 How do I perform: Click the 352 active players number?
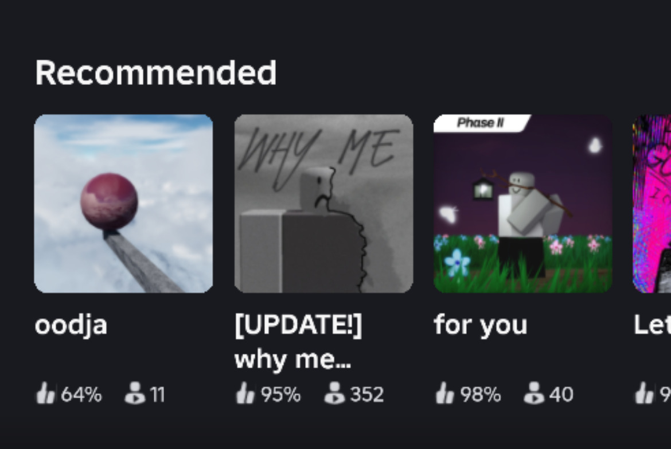click(366, 394)
